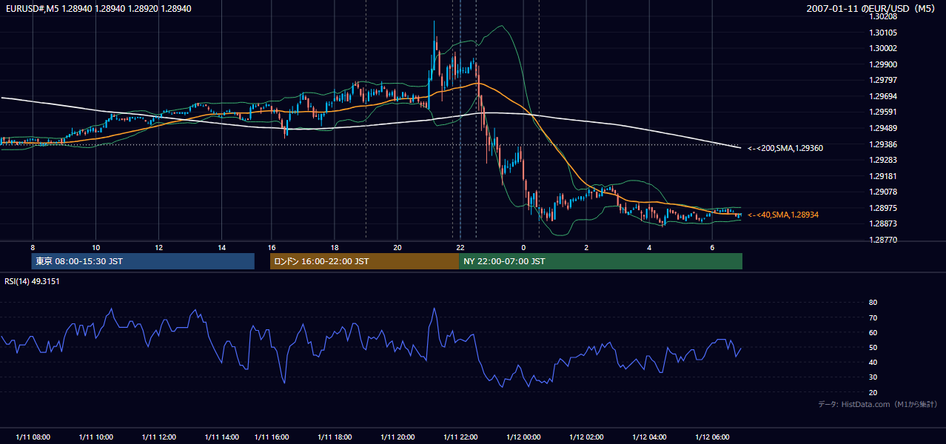
Task: Select the ロンドン 16:00-22:00 JST session bar
Action: pos(364,261)
